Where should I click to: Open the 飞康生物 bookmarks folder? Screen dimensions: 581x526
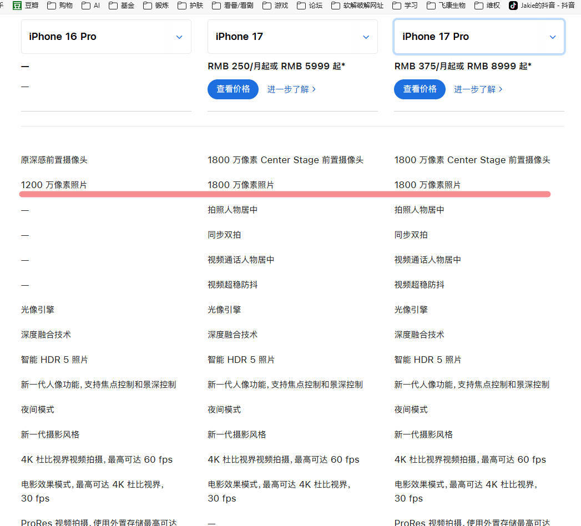[x=446, y=5]
